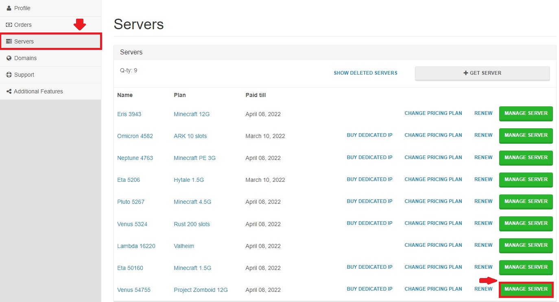Change pricing plan for Lambda 16220 Valheim
The image size is (559, 302).
point(433,245)
